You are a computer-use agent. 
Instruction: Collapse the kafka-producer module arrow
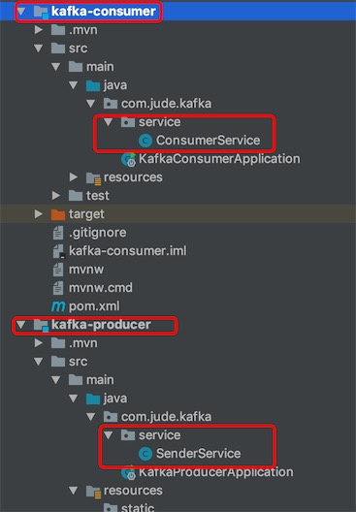tap(21, 325)
